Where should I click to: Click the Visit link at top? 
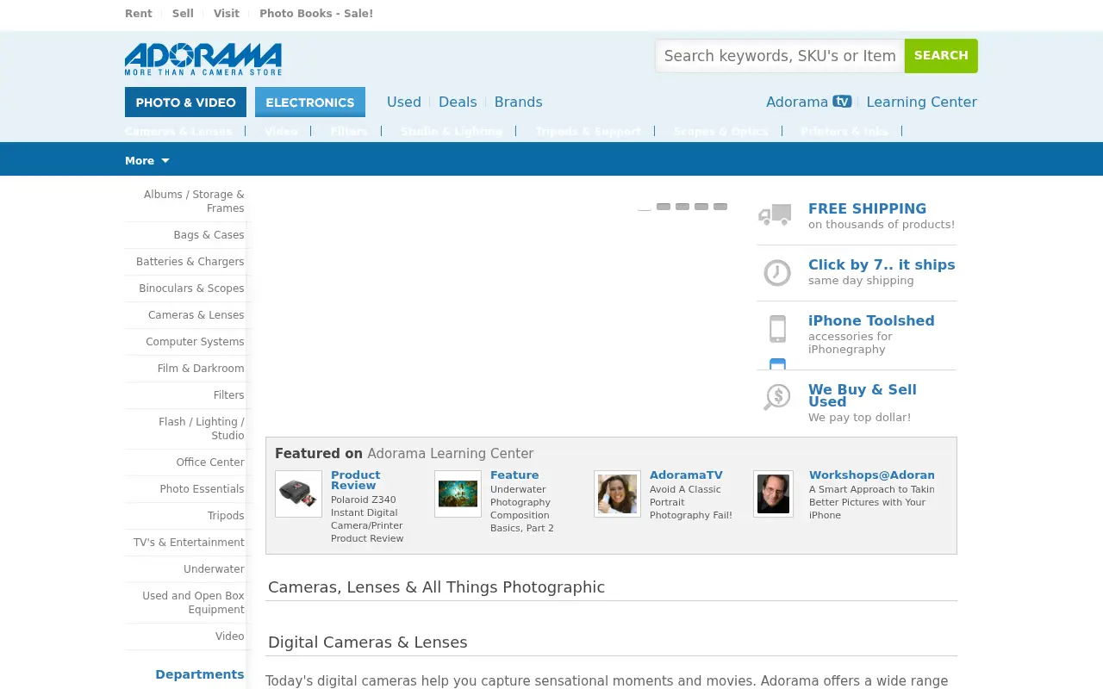[227, 14]
